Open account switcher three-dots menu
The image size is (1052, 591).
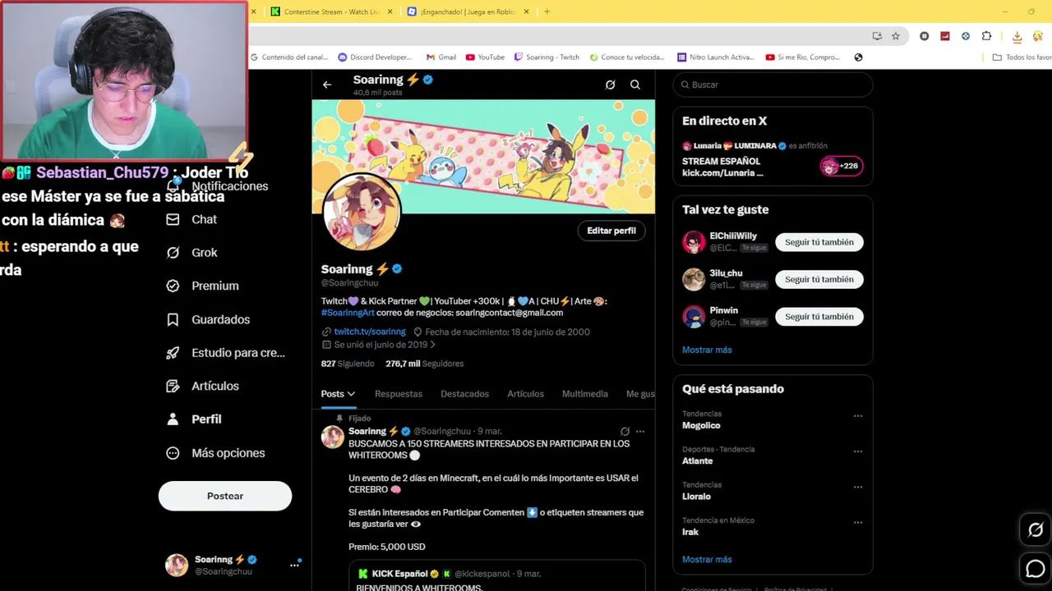point(294,565)
